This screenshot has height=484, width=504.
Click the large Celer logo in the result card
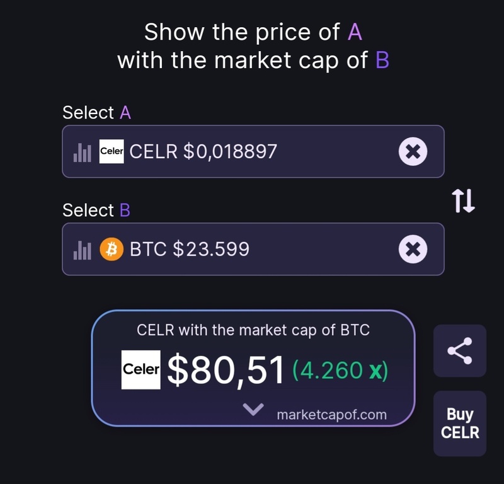coord(140,369)
